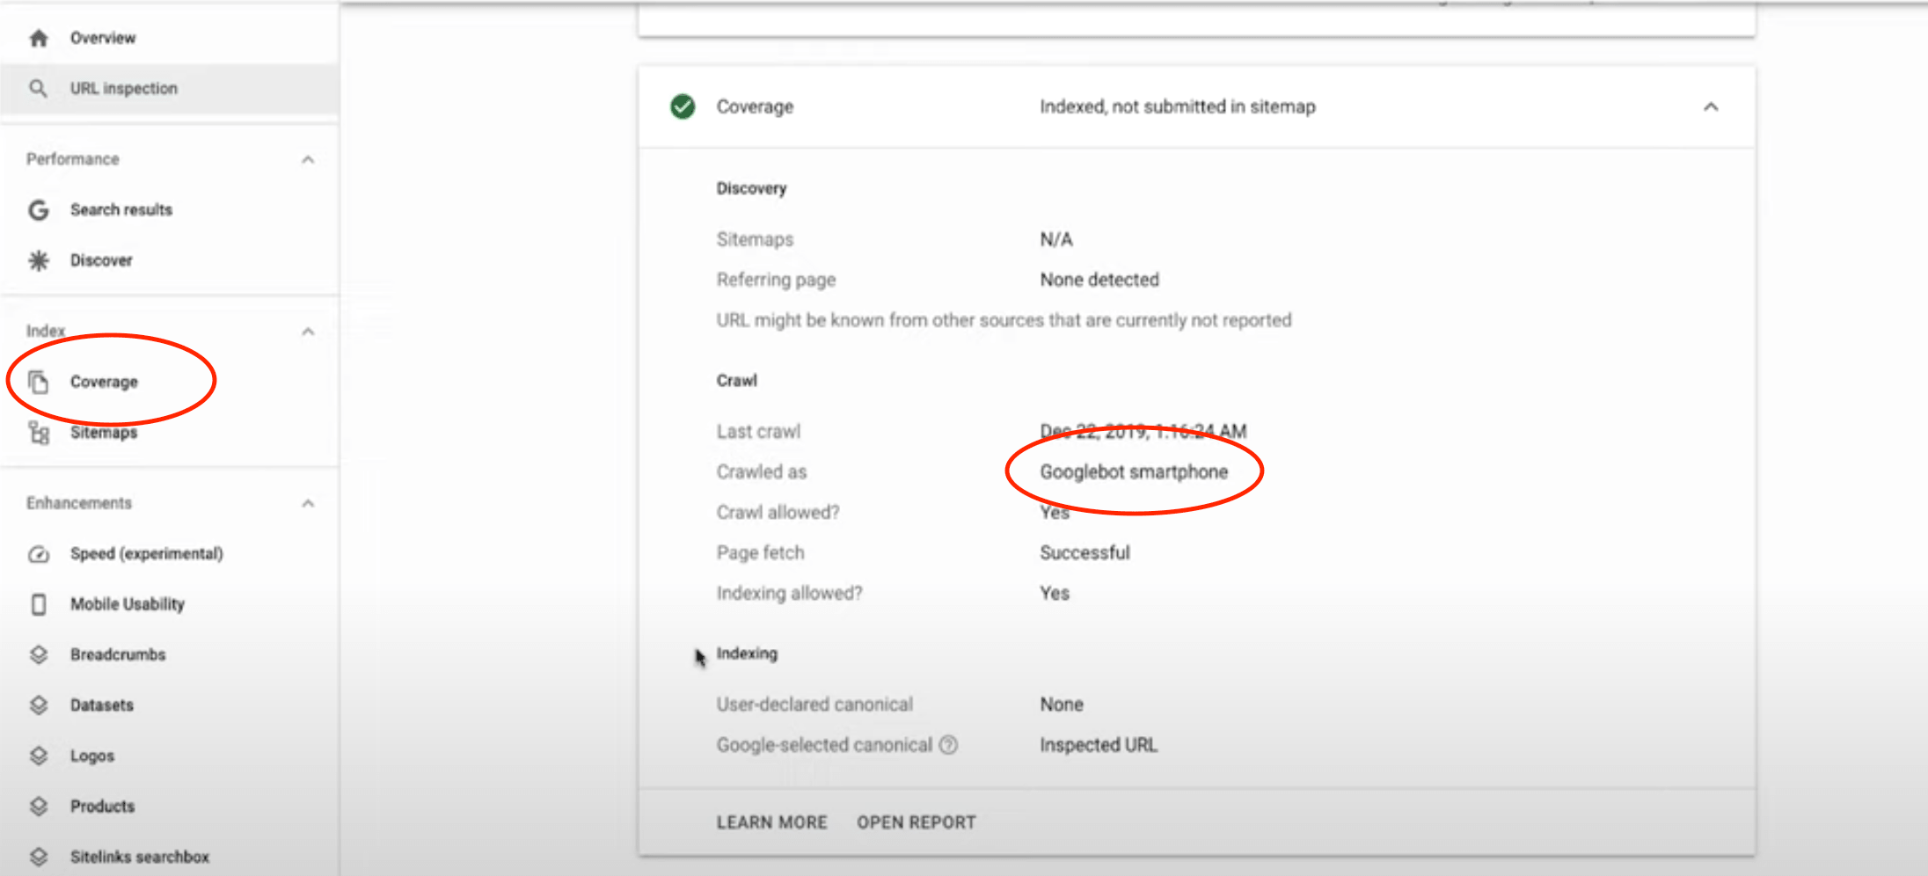This screenshot has width=1928, height=876.
Task: Click the Coverage pages icon in sidebar
Action: [39, 382]
